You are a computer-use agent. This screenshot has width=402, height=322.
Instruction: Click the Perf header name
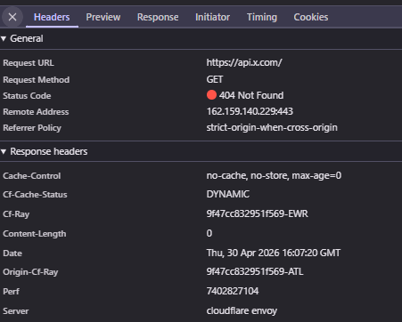pyautogui.click(x=11, y=292)
